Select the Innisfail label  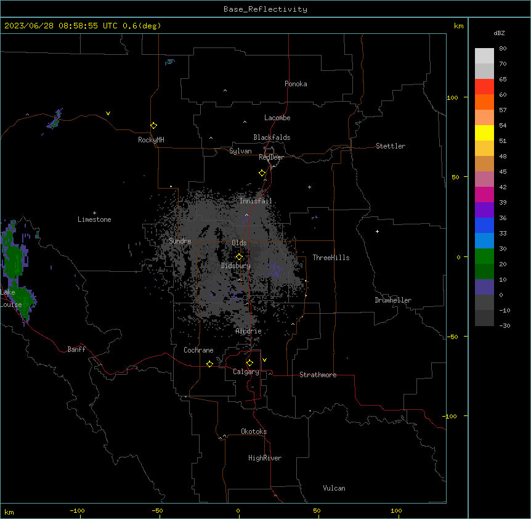coord(256,201)
